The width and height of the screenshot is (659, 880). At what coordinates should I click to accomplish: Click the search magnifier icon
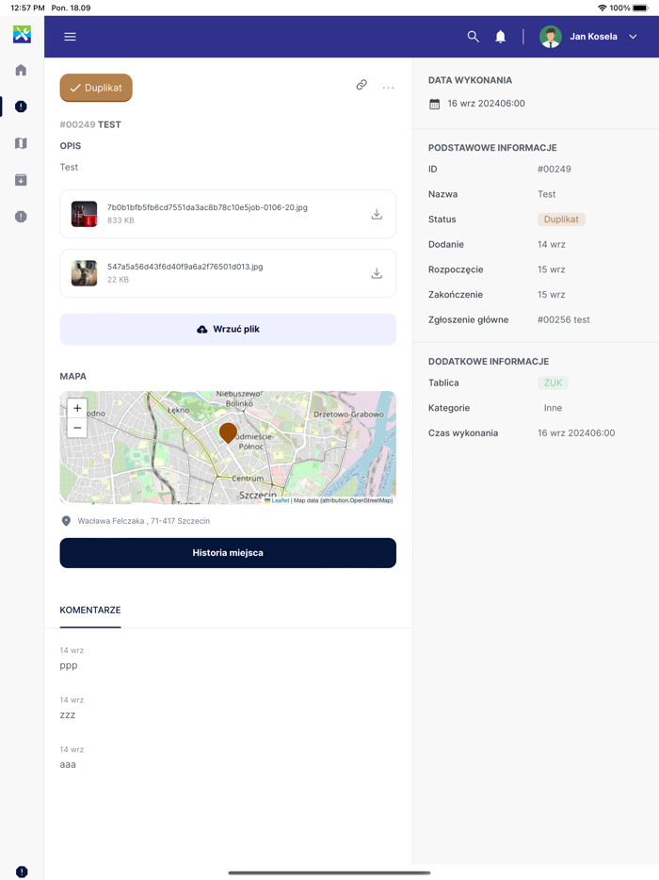point(473,37)
